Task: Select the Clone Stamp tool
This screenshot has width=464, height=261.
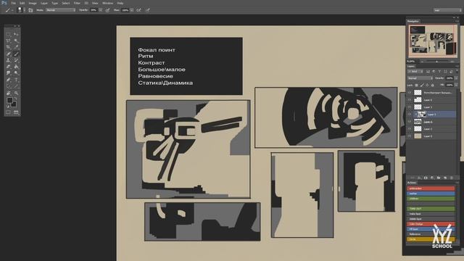Action: tap(8, 60)
